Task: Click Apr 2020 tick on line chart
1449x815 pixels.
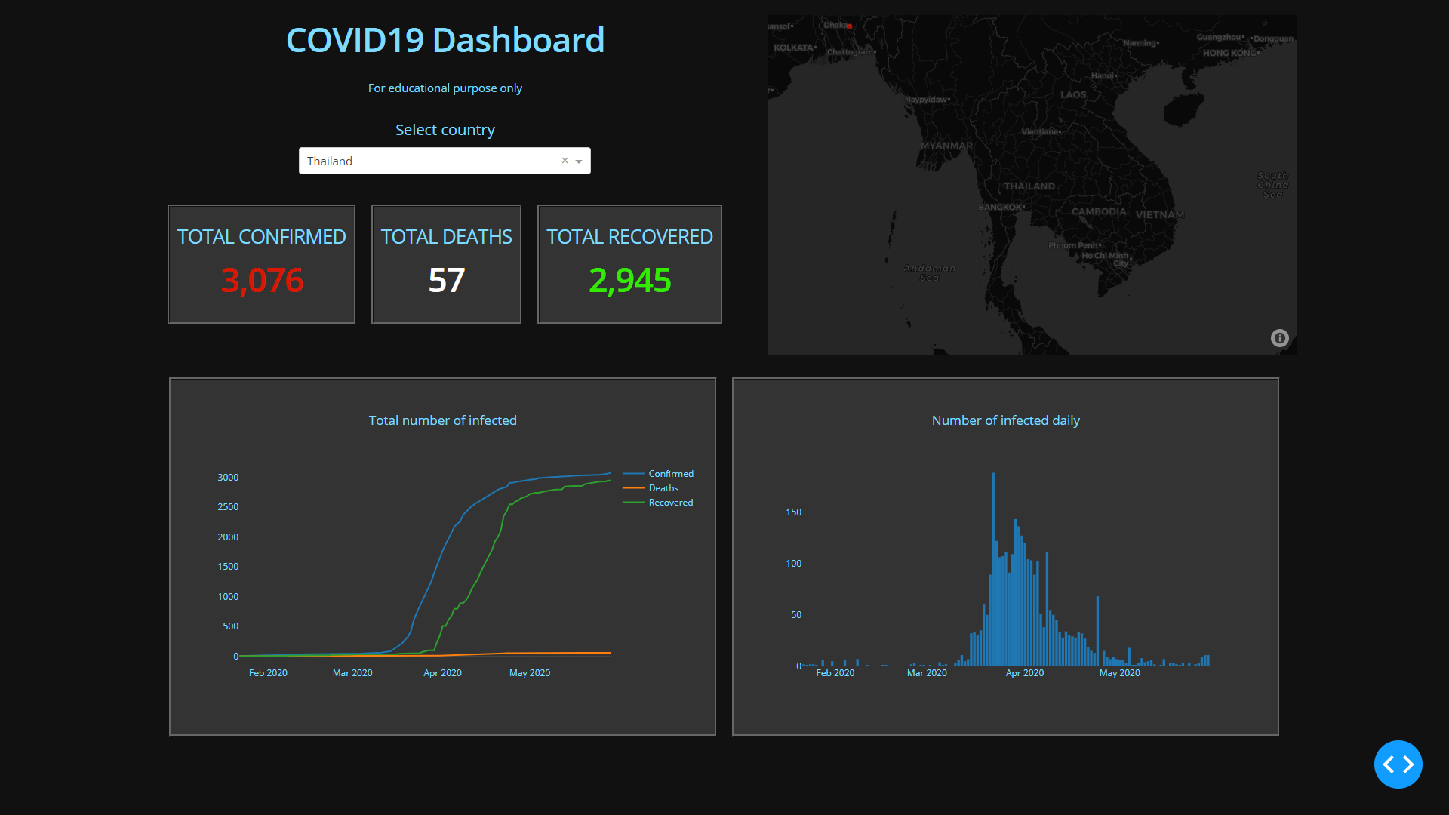Action: [x=442, y=673]
